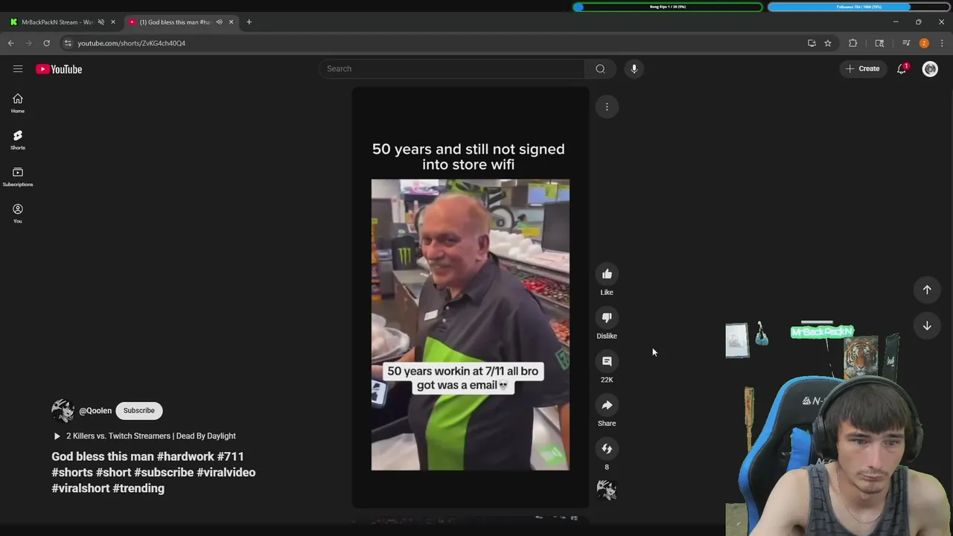Viewport: 953px width, 536px height.
Task: Open the Short's three-dot more options
Action: coord(607,107)
